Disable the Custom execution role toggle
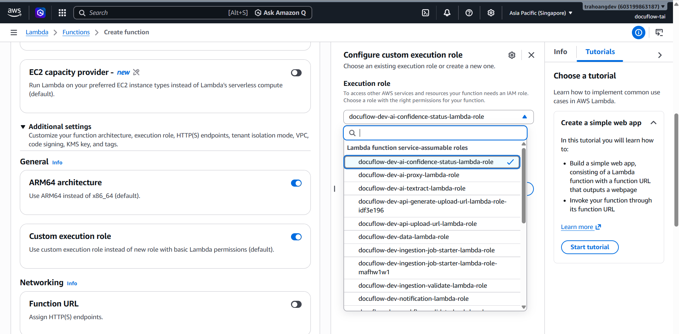This screenshot has height=334, width=679. pos(296,237)
